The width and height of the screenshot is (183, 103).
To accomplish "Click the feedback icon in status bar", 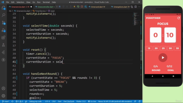I will coord(135,101).
